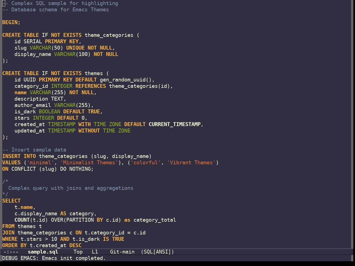Click 't.created_at' in ORDER BY clause
Viewport: 355px width, 266px height.
pyautogui.click(x=48, y=245)
